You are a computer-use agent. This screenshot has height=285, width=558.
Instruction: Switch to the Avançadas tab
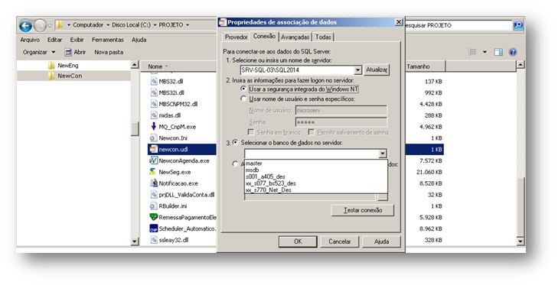pyautogui.click(x=295, y=37)
